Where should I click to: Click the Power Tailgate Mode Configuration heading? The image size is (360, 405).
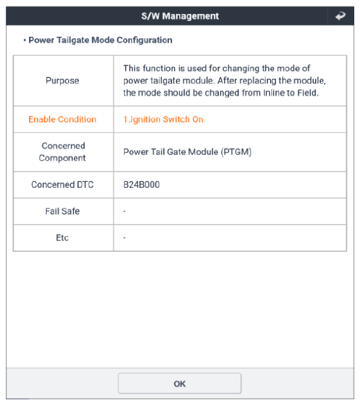tap(100, 40)
